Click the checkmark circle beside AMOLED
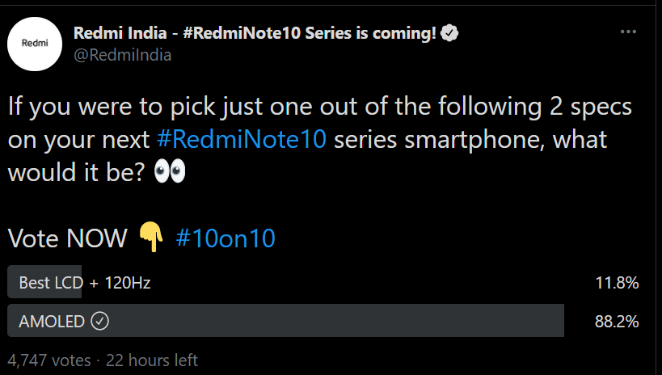 click(x=100, y=321)
